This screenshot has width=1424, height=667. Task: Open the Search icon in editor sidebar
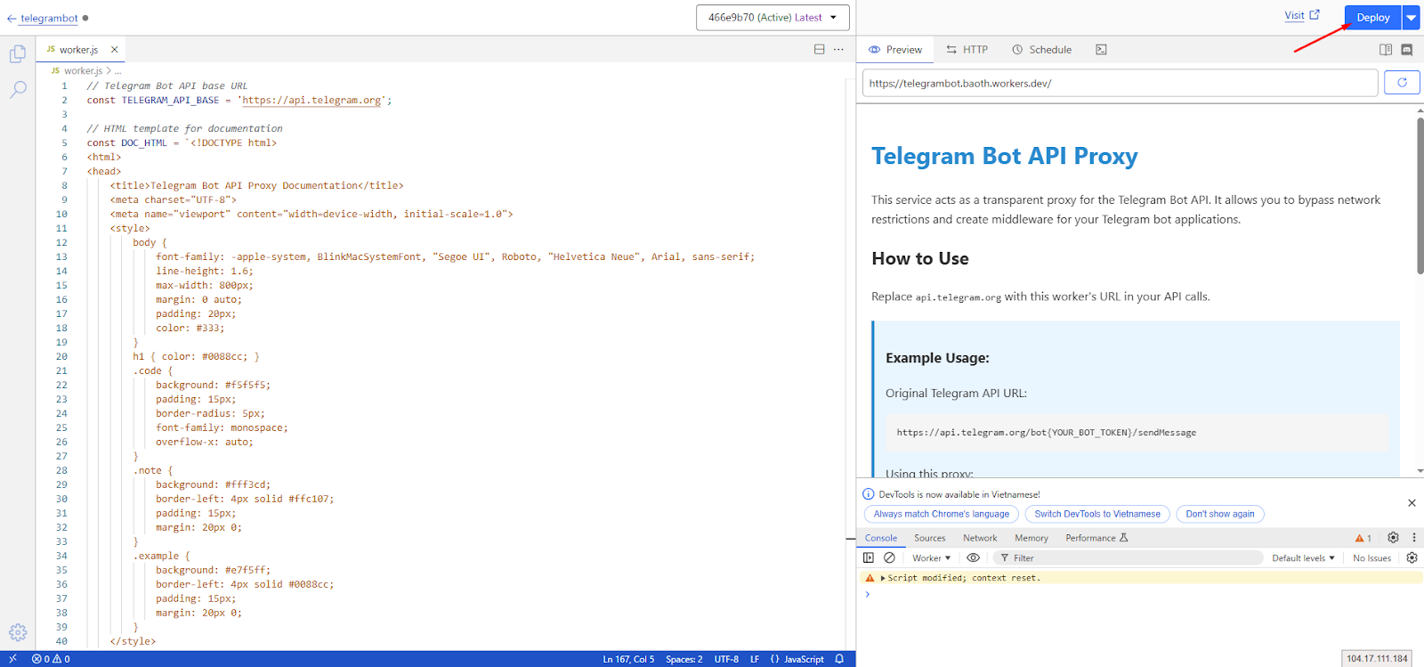tap(18, 89)
